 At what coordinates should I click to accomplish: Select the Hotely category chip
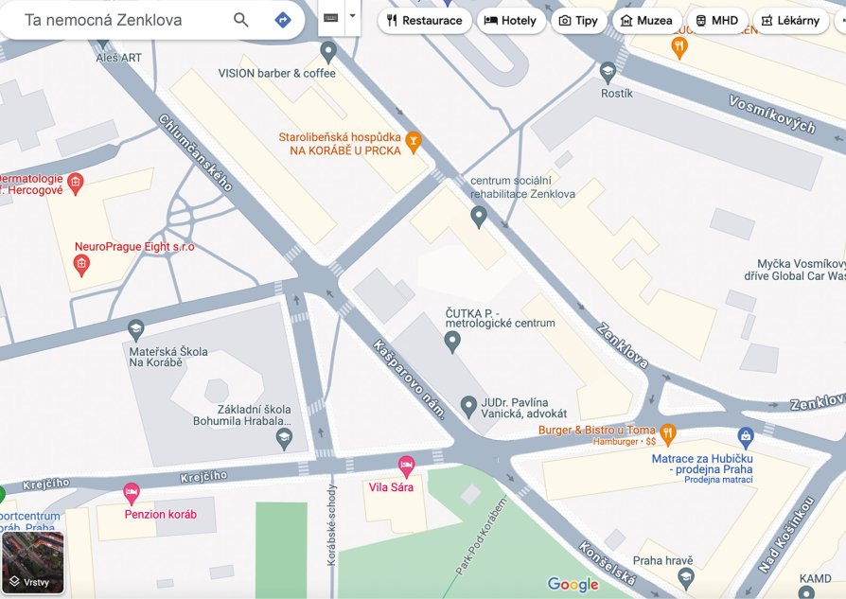(x=510, y=21)
